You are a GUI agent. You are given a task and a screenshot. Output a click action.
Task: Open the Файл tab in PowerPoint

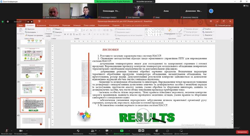[21, 25]
